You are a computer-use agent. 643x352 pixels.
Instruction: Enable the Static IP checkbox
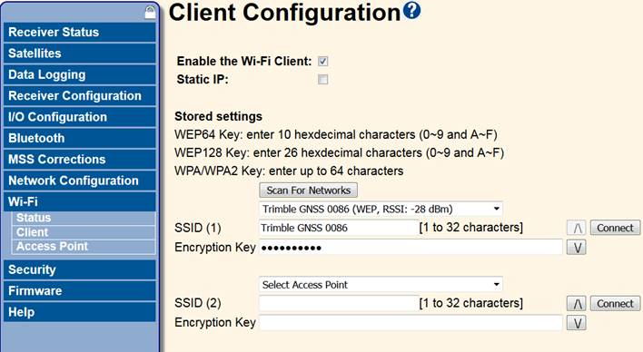323,79
